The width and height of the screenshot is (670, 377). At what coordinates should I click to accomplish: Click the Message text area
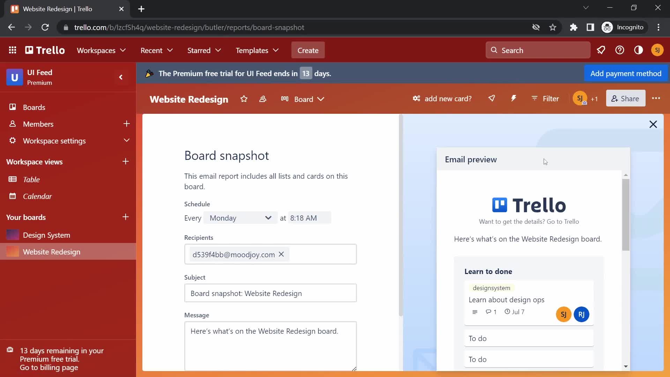270,346
